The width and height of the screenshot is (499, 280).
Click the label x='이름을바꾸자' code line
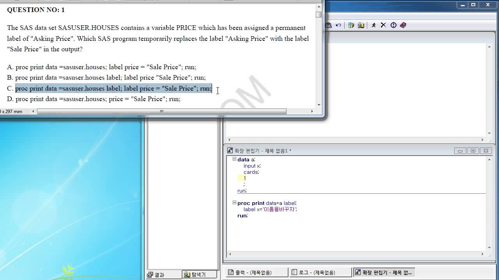270,209
